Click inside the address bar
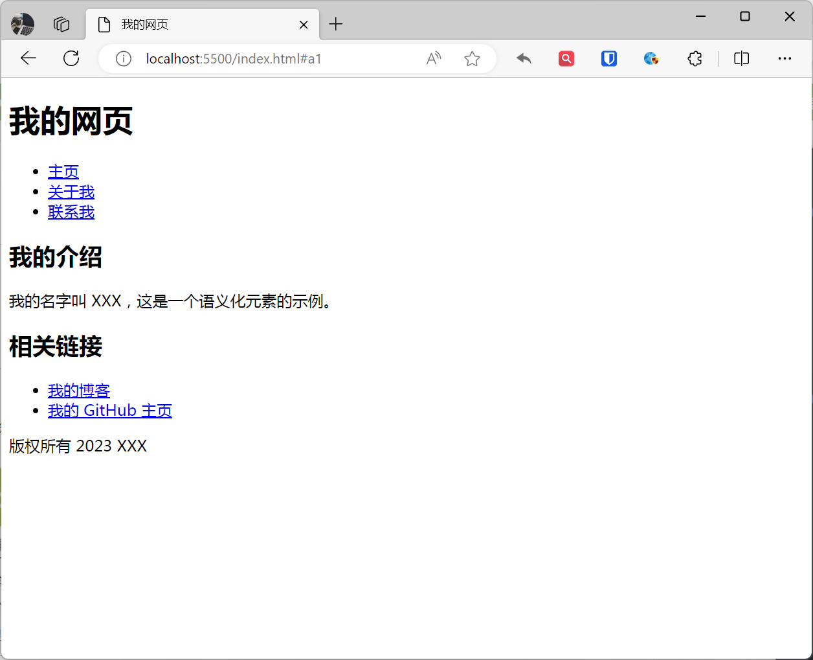This screenshot has height=660, width=813. [x=272, y=58]
